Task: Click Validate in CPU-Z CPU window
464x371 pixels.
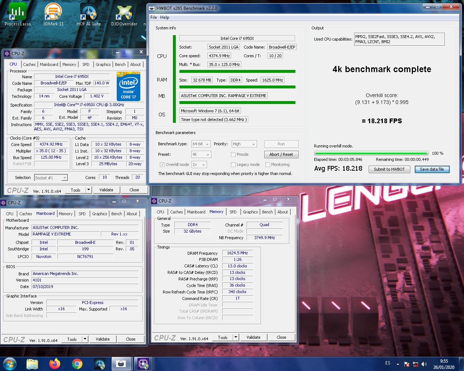Action: pos(106,190)
